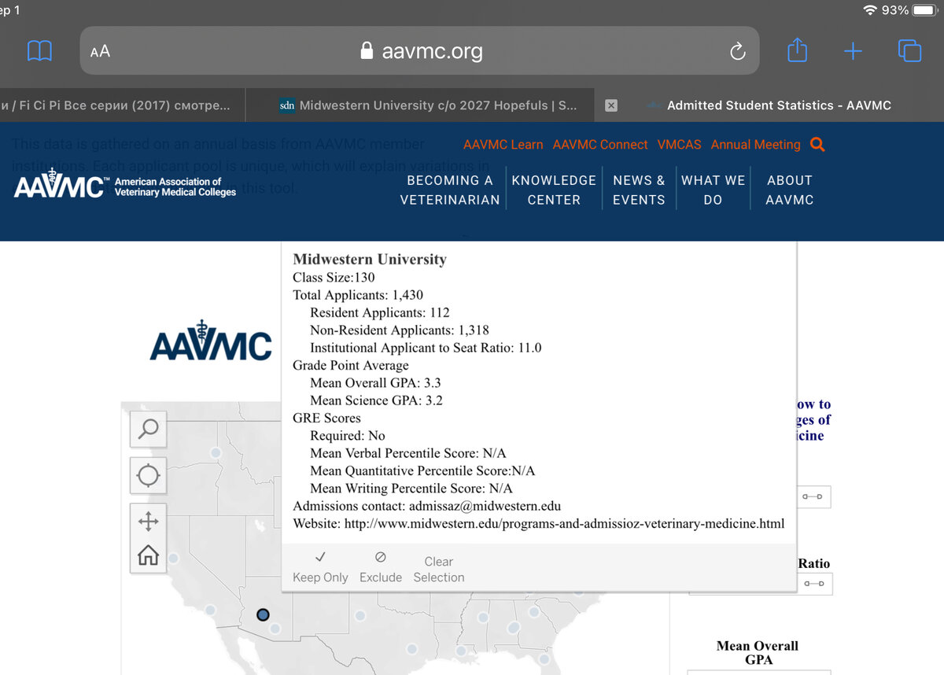Click the Midwestern University tooltip title
944x675 pixels.
370,260
